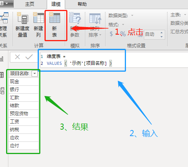Screen dimensions: 188x167
Task: Select the 预定货物 cell
Action: point(24,114)
